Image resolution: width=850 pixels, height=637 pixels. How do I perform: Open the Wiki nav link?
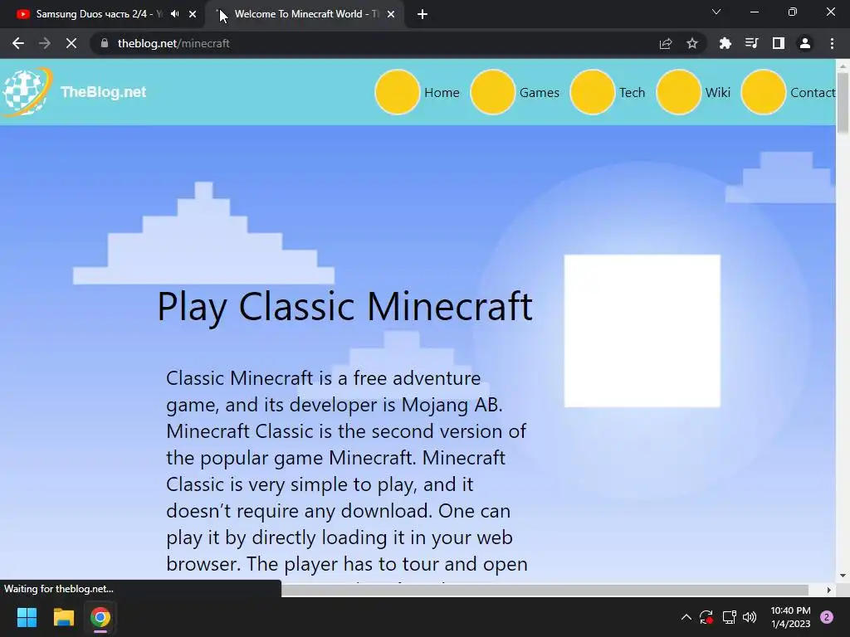(x=718, y=93)
